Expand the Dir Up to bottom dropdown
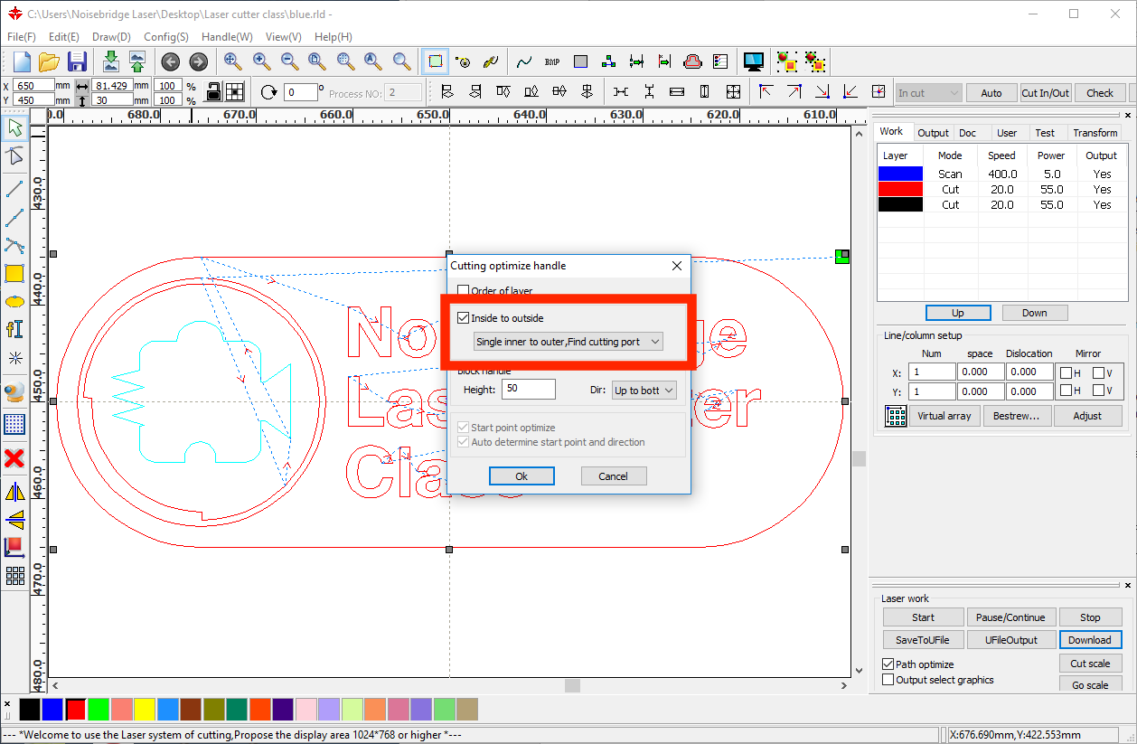The width and height of the screenshot is (1137, 744). [x=644, y=391]
